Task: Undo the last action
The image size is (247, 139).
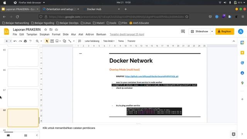Action: [15, 41]
